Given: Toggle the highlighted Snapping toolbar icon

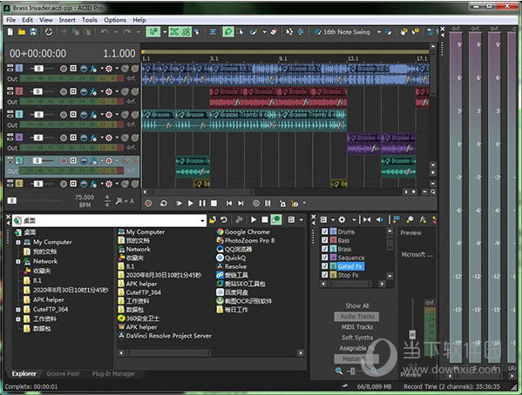Looking at the screenshot, I should pyautogui.click(x=153, y=32).
